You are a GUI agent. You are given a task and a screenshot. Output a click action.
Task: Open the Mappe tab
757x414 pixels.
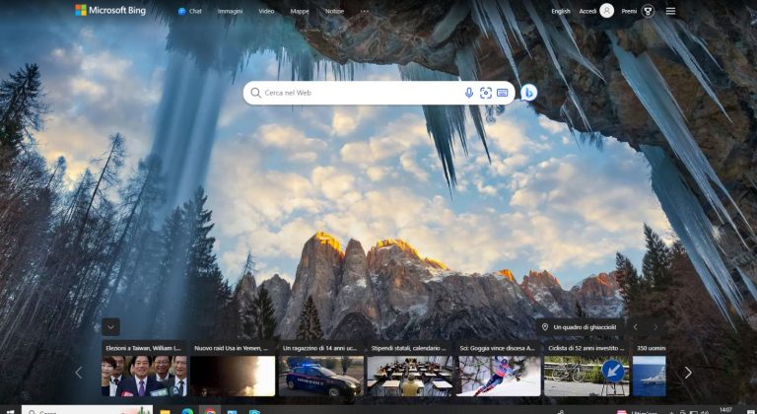[x=299, y=11]
